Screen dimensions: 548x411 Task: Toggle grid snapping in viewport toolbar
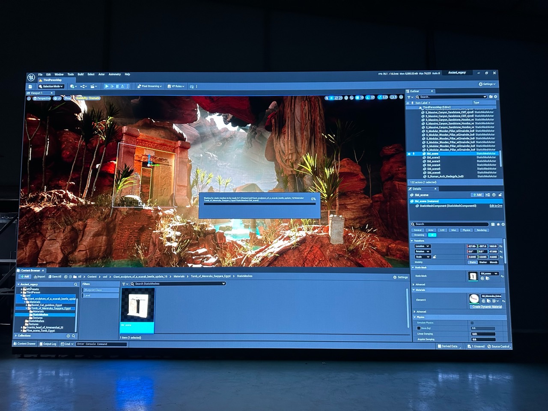[357, 98]
